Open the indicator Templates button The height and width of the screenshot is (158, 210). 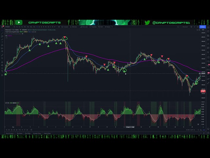point(93,27)
